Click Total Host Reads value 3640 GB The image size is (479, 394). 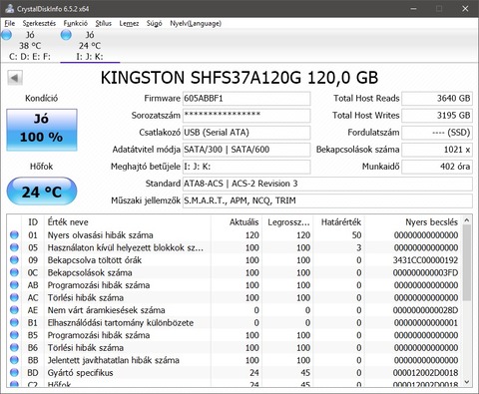pos(437,99)
